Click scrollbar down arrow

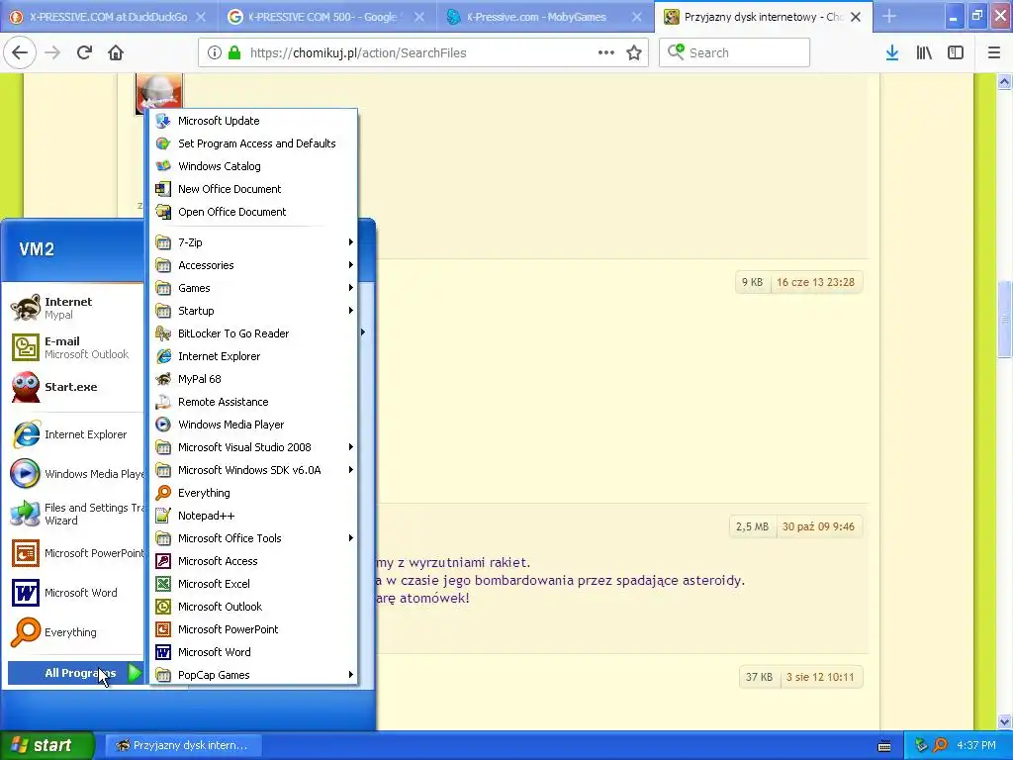coord(1004,721)
